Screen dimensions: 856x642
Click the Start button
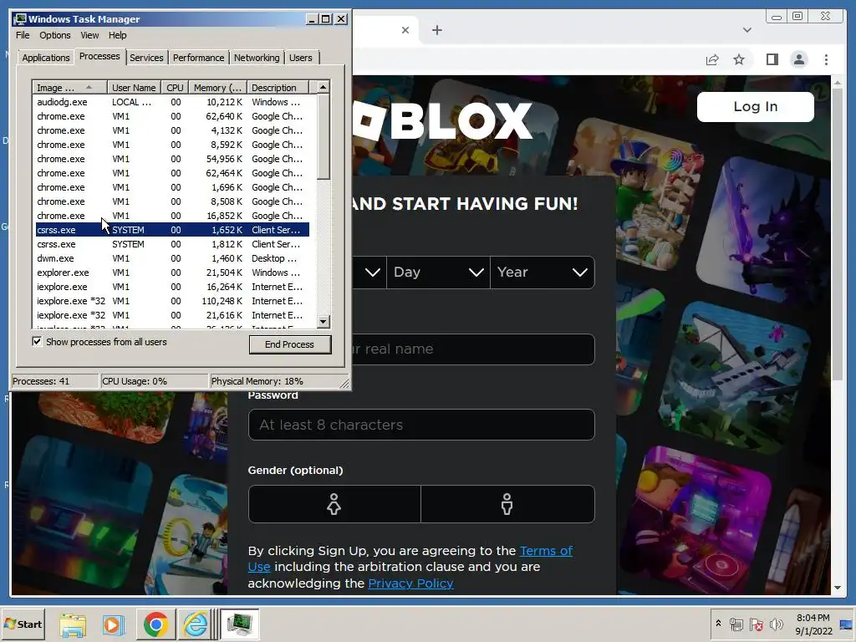(x=23, y=624)
